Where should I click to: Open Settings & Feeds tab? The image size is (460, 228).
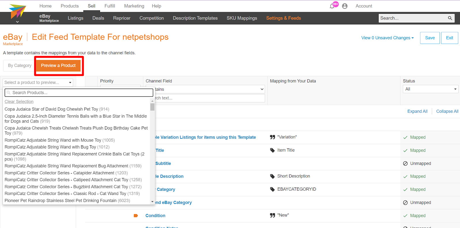(283, 18)
